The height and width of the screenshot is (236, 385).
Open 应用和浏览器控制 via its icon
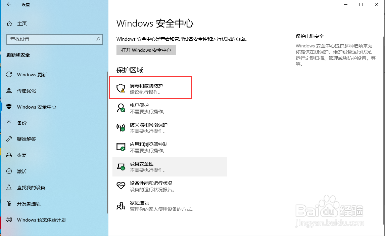pyautogui.click(x=121, y=147)
